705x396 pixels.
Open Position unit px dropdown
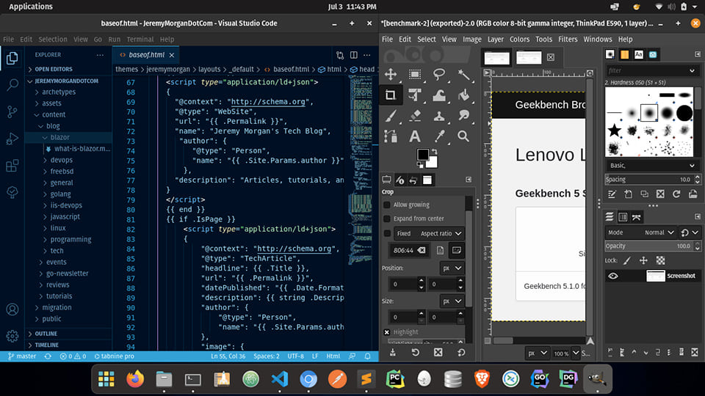pos(452,268)
